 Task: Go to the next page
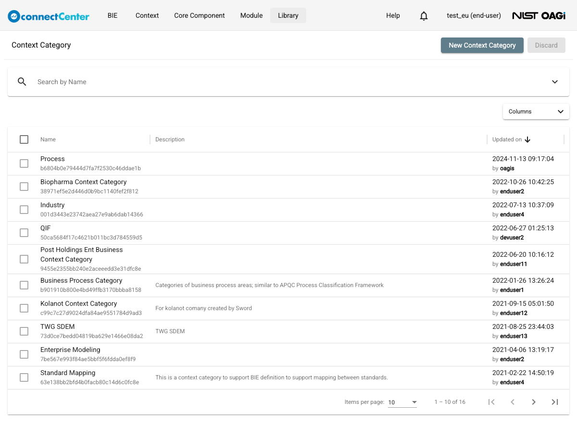(534, 402)
